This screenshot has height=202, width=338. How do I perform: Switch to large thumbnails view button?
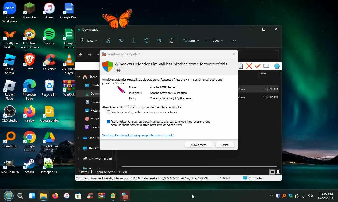click(x=278, y=172)
